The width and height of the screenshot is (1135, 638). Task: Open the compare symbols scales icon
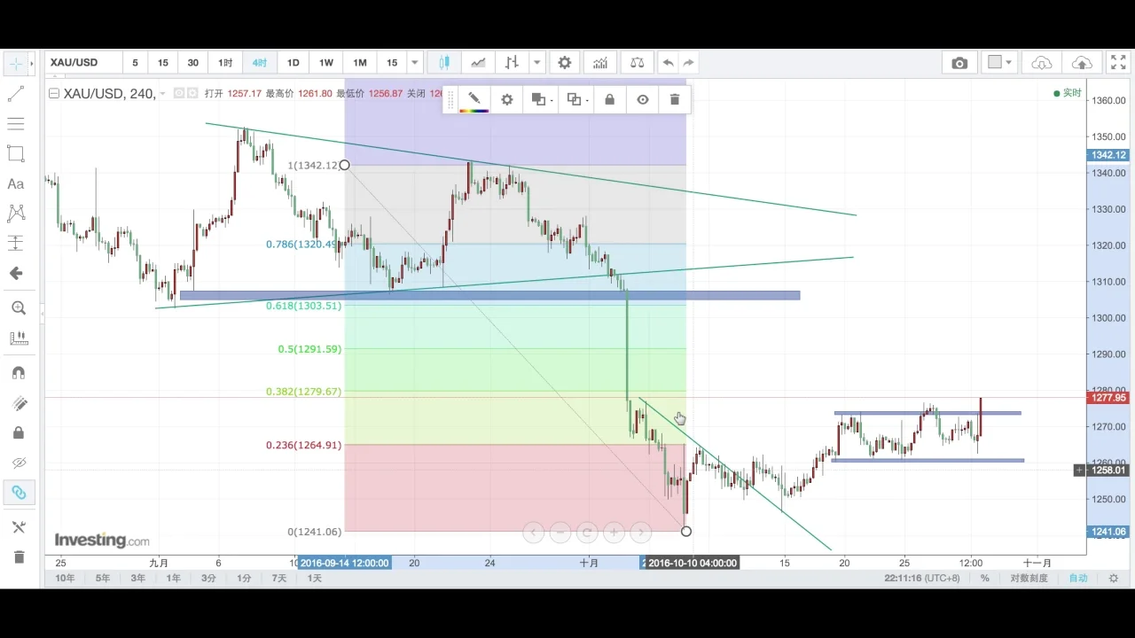[637, 63]
